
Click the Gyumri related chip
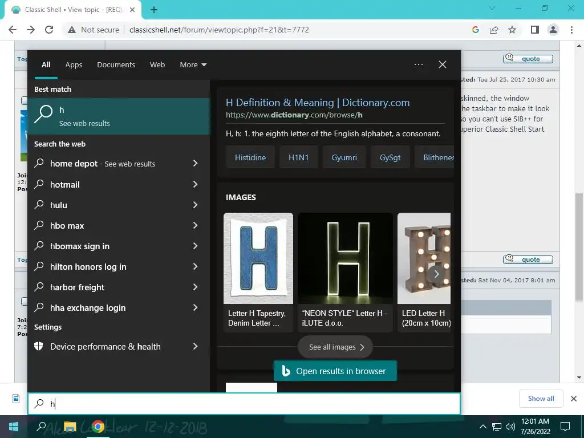[344, 157]
